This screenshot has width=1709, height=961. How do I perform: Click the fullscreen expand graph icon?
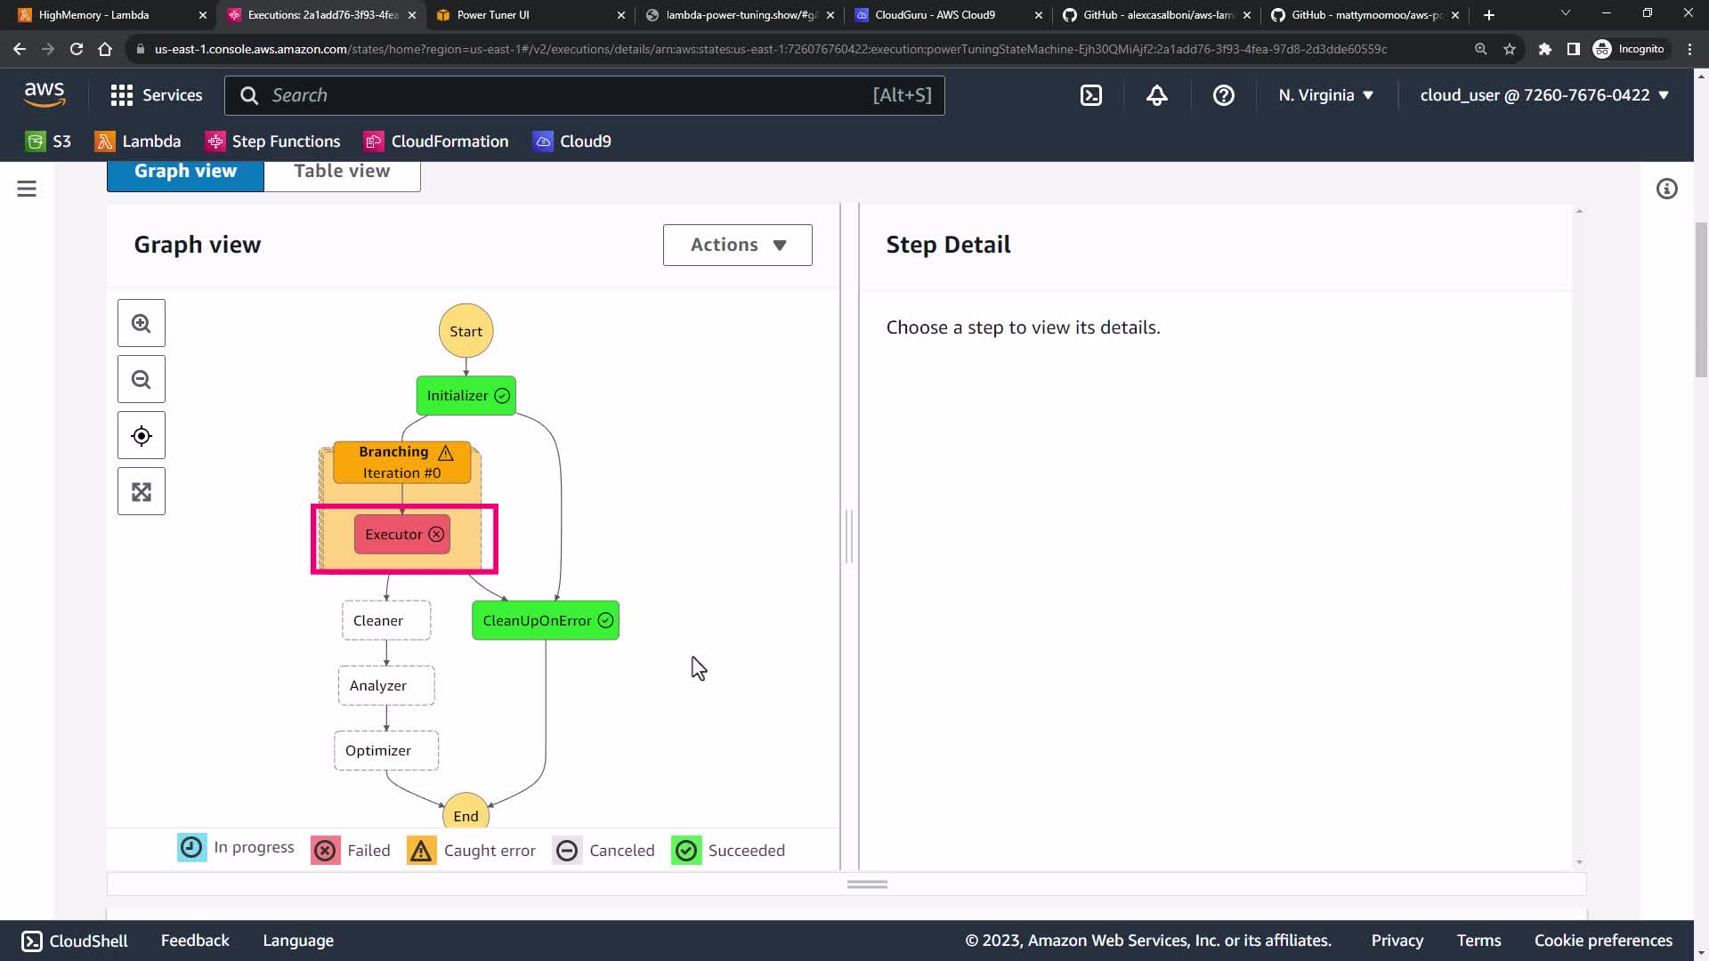pos(142,492)
